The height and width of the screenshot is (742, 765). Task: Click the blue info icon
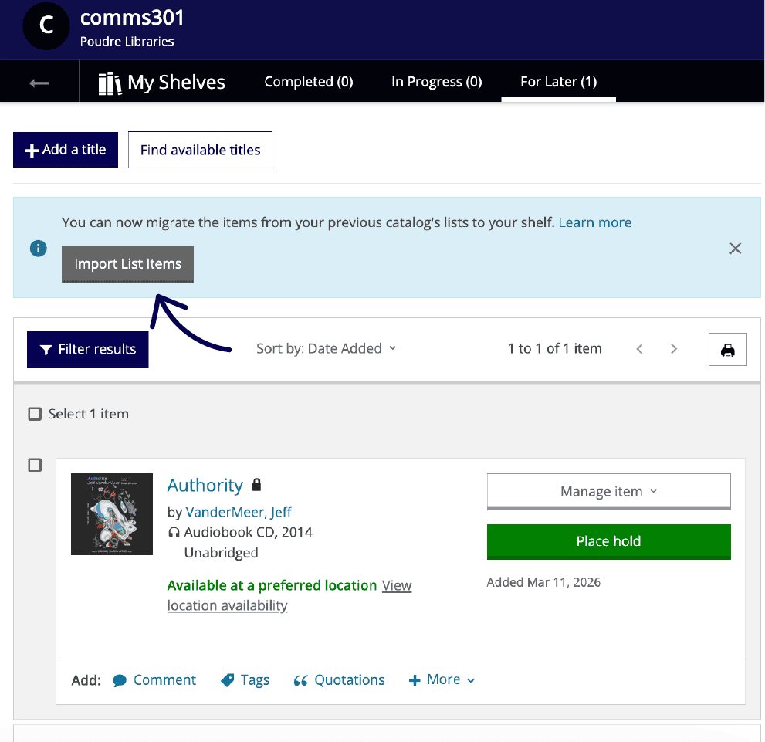click(x=38, y=249)
